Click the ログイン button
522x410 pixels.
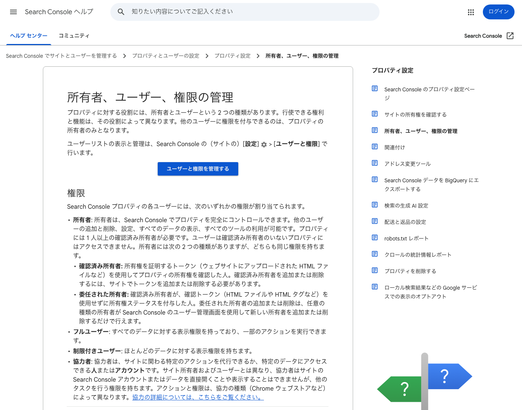(499, 12)
